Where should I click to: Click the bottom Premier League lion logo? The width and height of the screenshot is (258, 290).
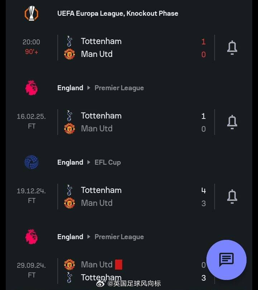click(32, 237)
